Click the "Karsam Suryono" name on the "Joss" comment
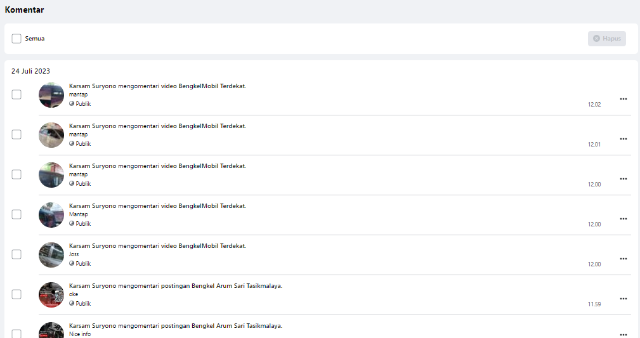The image size is (640, 338). pyautogui.click(x=93, y=246)
